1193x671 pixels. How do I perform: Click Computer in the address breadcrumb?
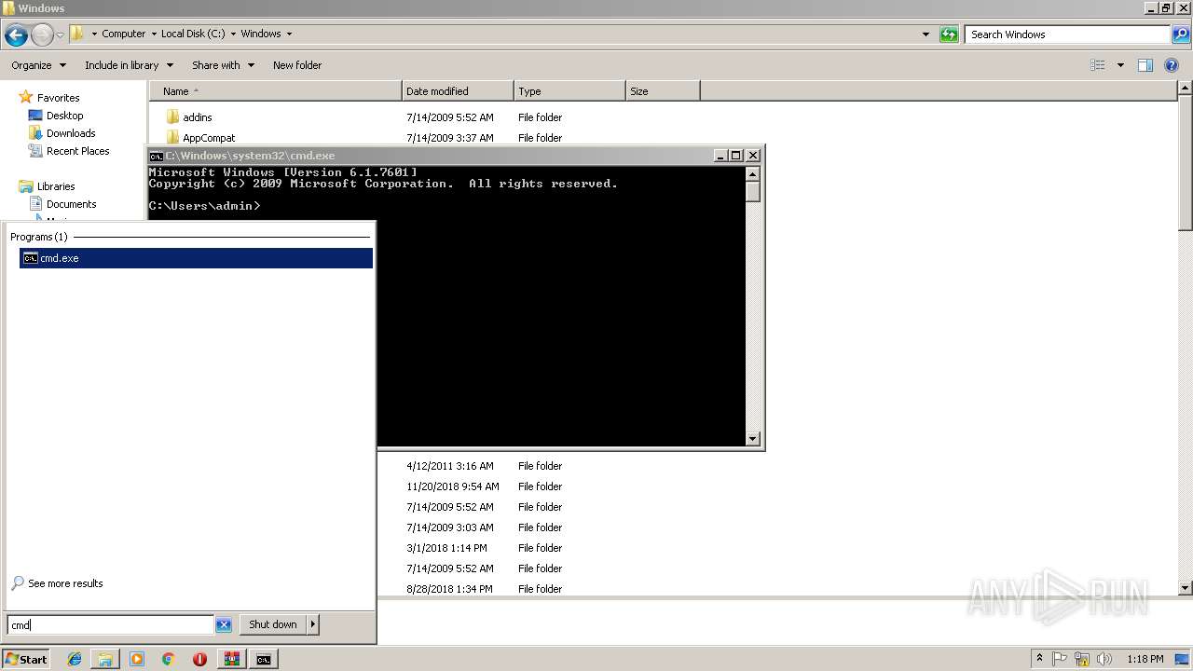click(124, 34)
